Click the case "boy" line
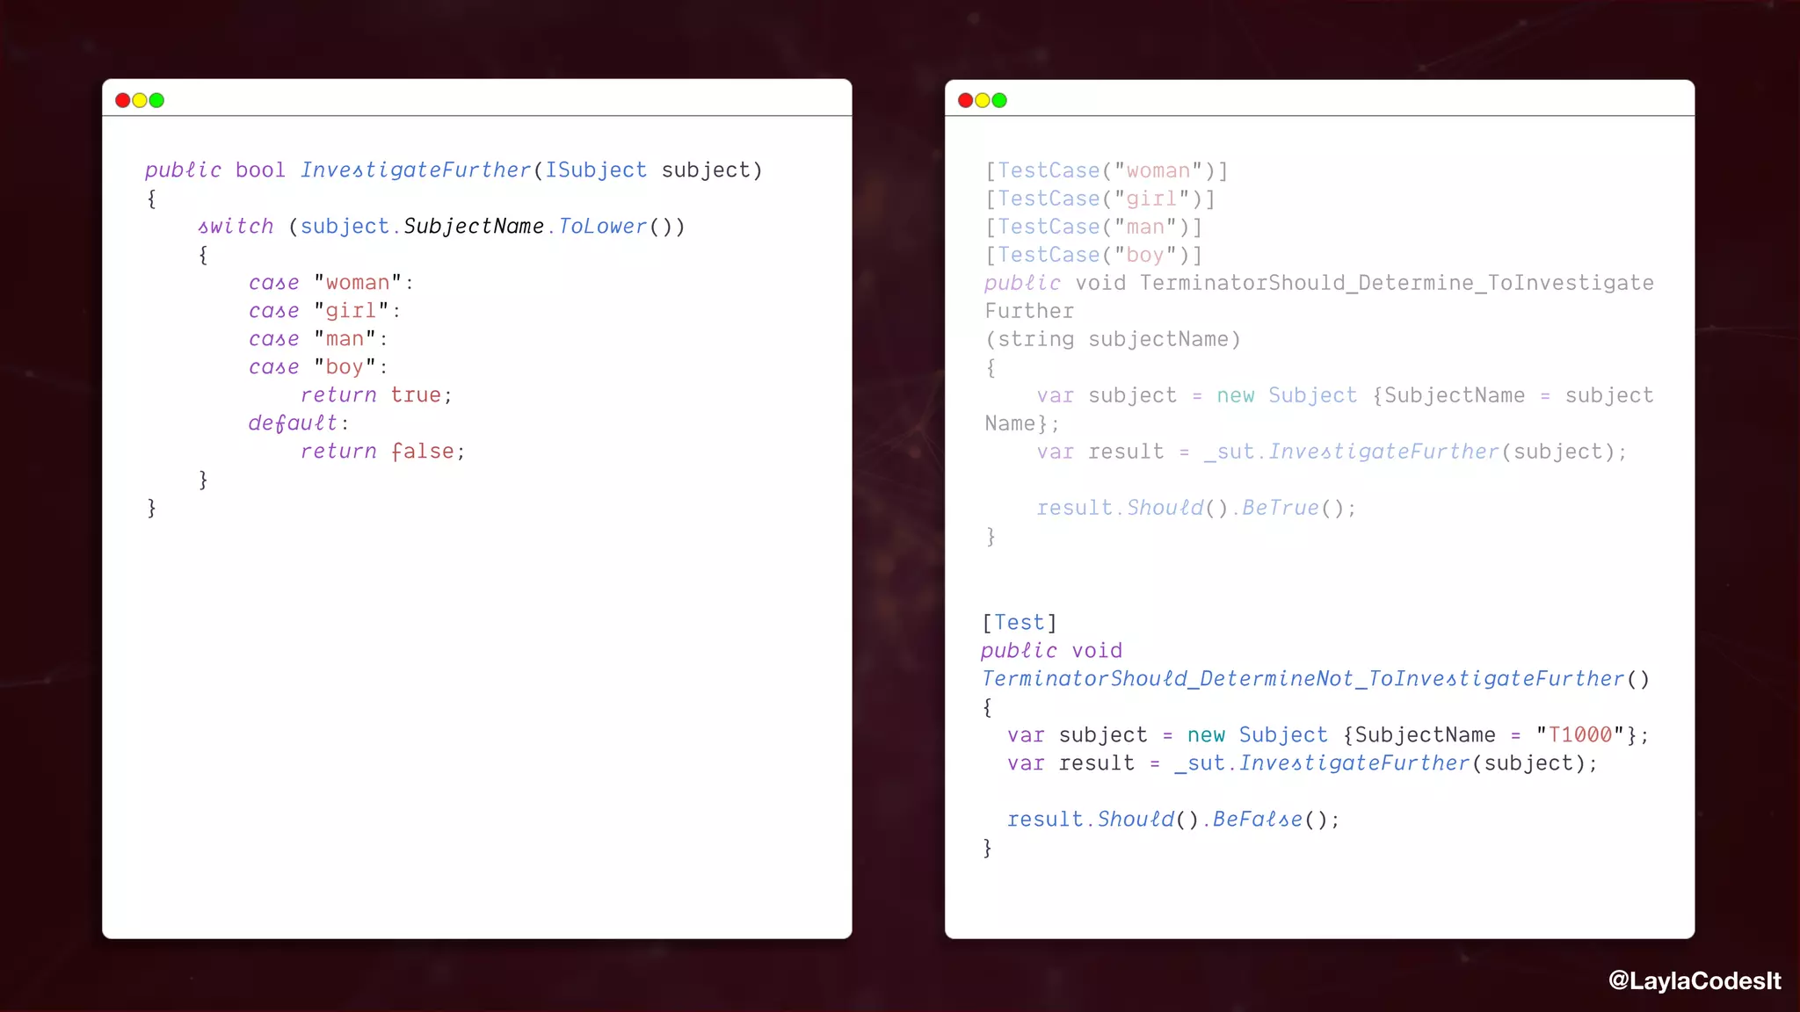Viewport: 1800px width, 1012px height. [x=318, y=367]
